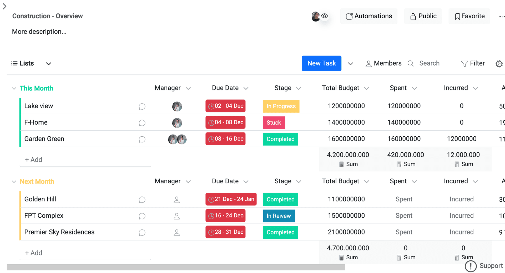Open Stage column menu in This Month

[x=299, y=88]
